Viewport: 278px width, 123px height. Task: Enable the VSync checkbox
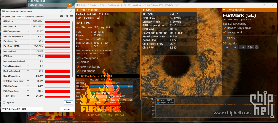[224, 37]
